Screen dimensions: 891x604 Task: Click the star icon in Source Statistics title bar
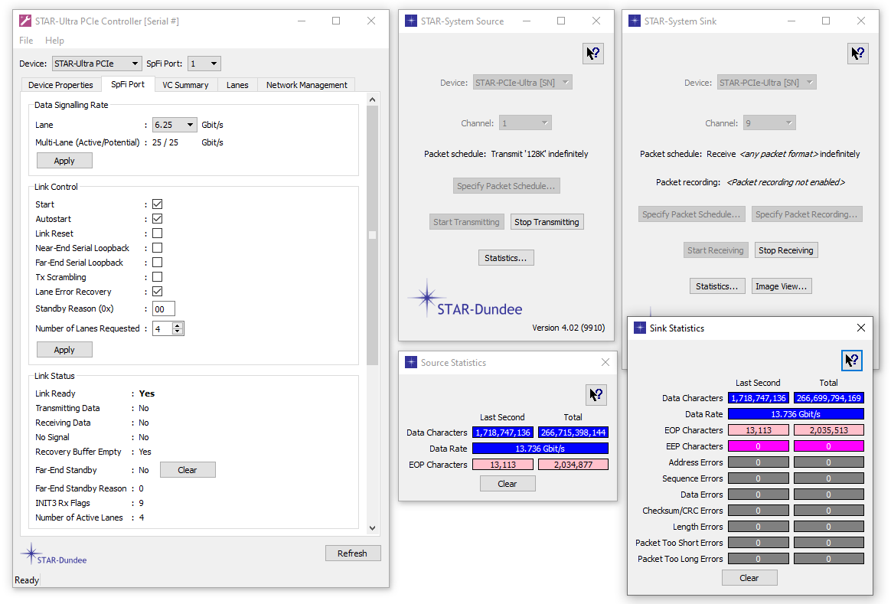pos(411,363)
